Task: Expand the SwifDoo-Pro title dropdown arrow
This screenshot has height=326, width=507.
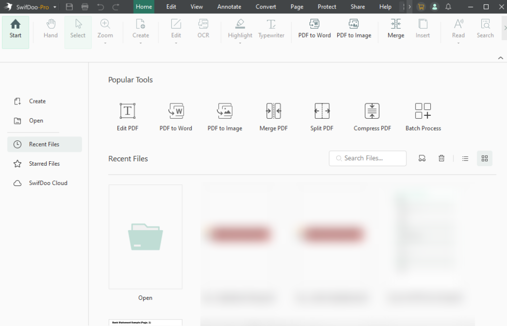Action: tap(54, 7)
